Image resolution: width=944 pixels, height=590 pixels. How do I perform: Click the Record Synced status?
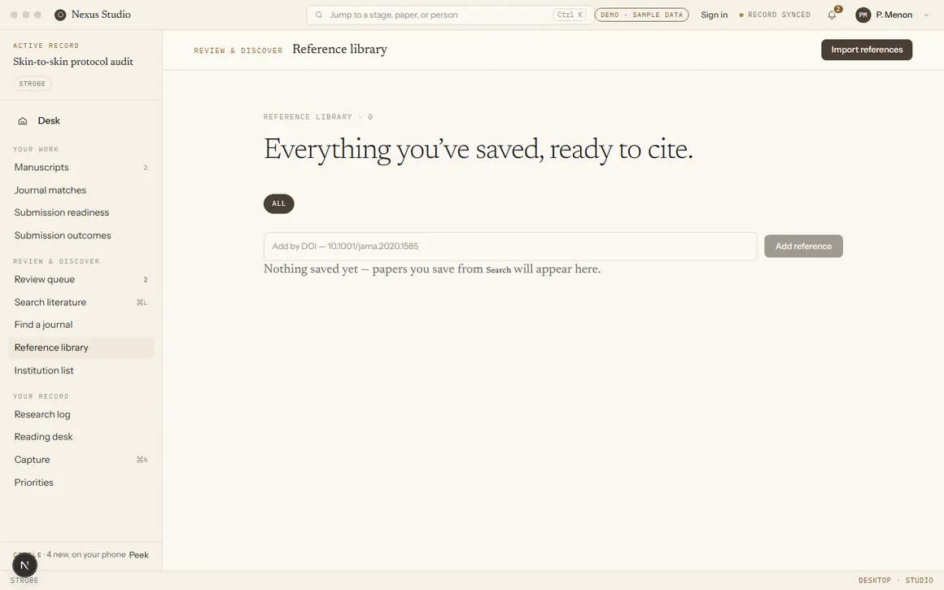point(775,15)
